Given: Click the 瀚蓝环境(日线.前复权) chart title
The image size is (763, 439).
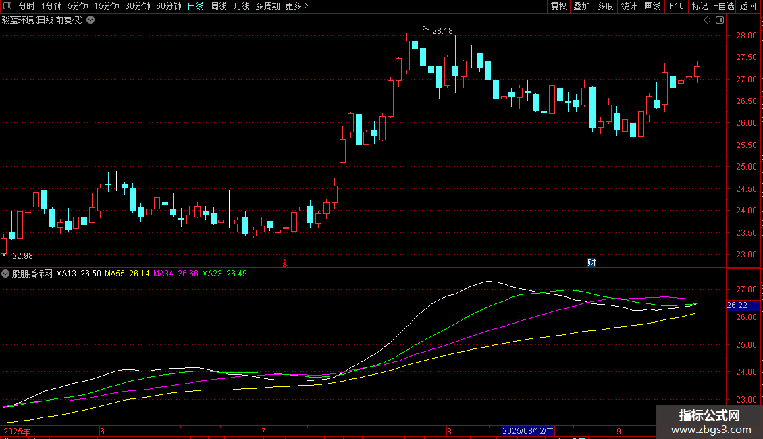Looking at the screenshot, I should pos(43,20).
